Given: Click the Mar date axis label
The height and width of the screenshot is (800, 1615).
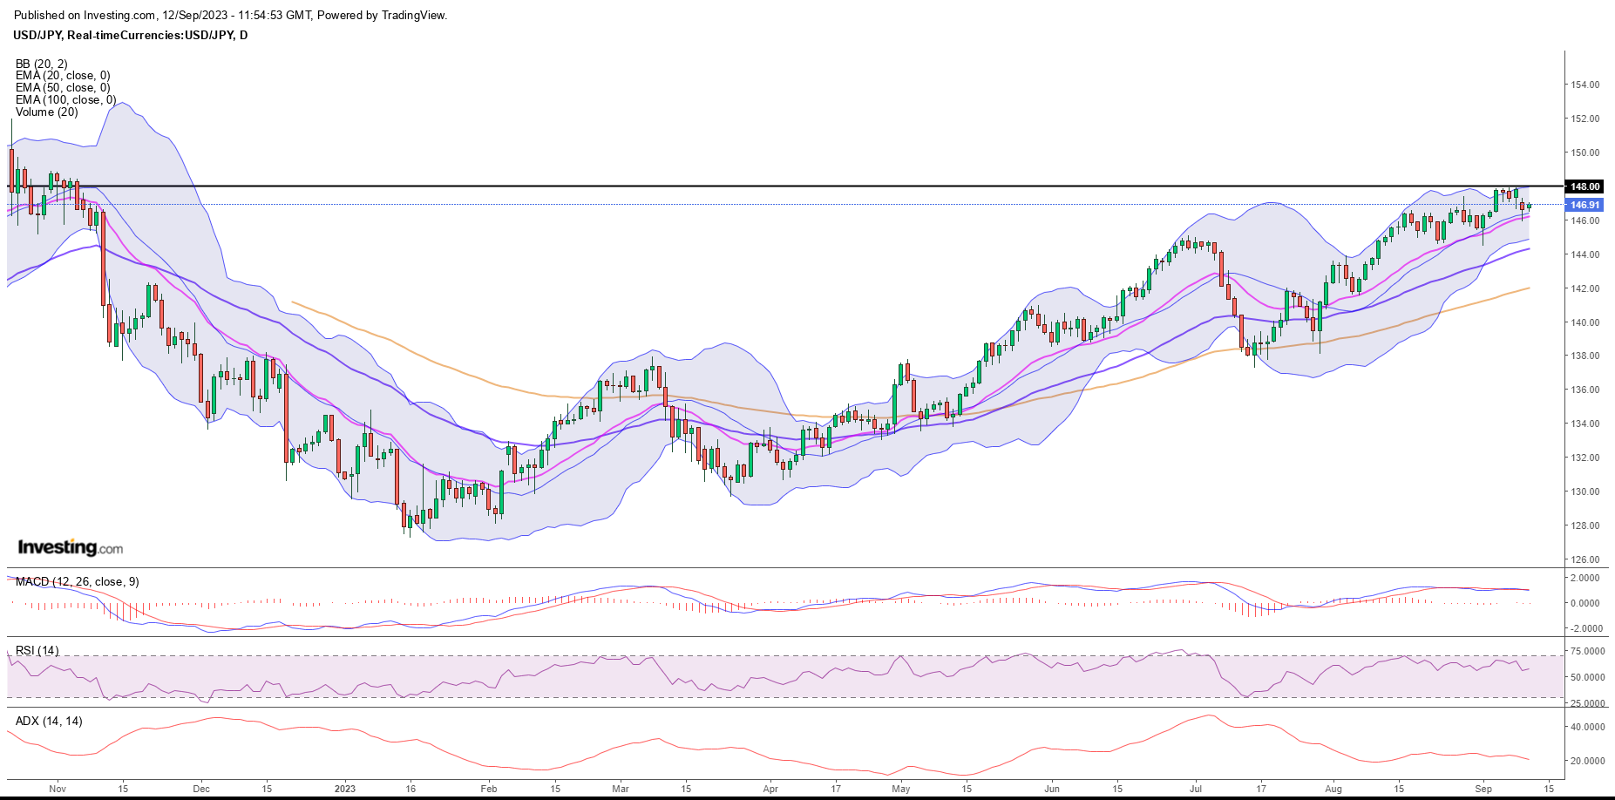Looking at the screenshot, I should point(621,790).
